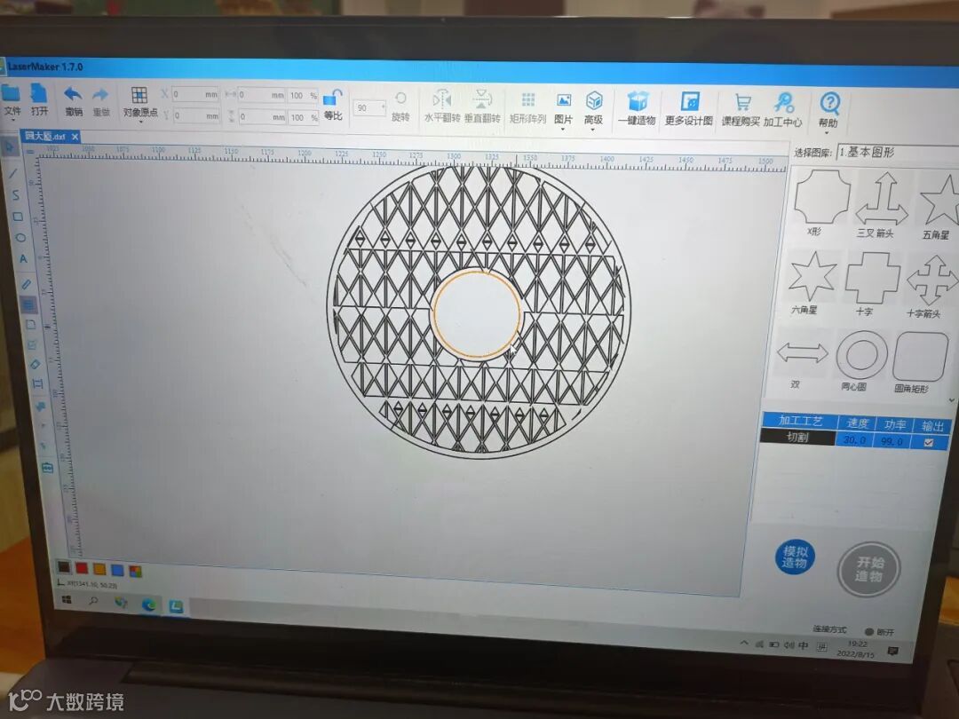Image resolution: width=959 pixels, height=719 pixels.
Task: Redo with the 重做 arrow
Action: (x=100, y=95)
